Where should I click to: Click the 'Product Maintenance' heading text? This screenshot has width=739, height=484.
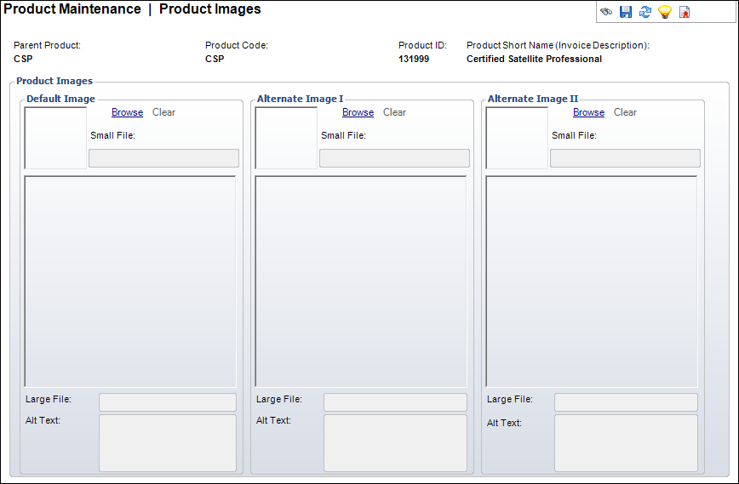72,9
